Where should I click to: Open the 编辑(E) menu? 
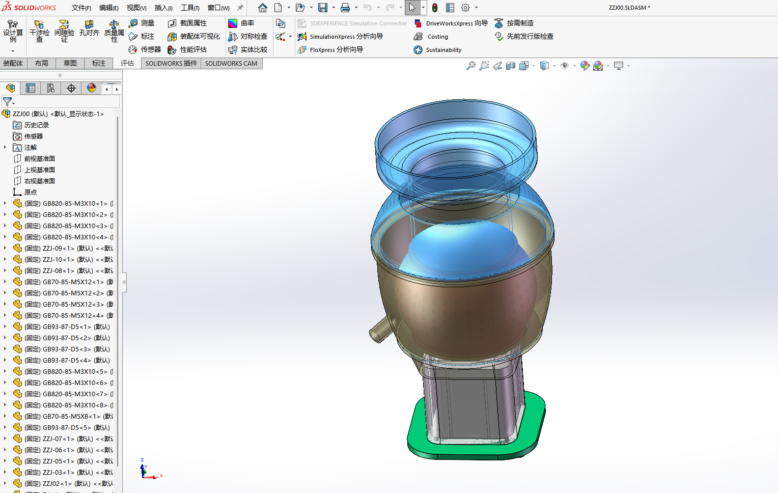pyautogui.click(x=109, y=8)
